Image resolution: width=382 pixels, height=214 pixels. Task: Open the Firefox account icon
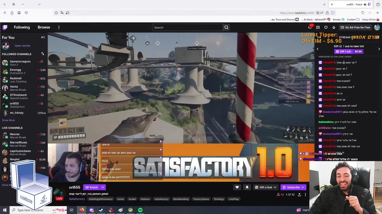pyautogui.click(x=19, y=13)
